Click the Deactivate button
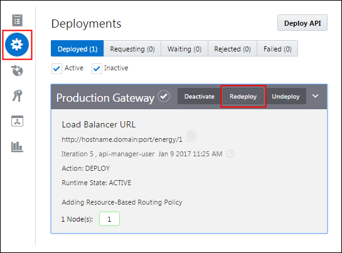 [x=200, y=96]
